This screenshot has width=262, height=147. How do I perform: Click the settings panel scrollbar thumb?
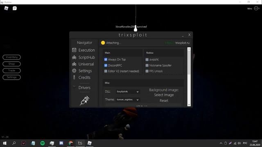click(189, 62)
